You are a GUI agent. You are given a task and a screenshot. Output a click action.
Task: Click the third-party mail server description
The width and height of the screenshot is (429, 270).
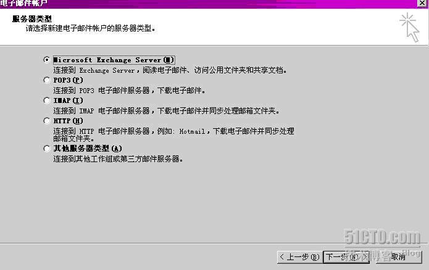tap(118, 159)
